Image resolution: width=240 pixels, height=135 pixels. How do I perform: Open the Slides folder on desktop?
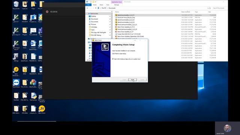click(25, 45)
